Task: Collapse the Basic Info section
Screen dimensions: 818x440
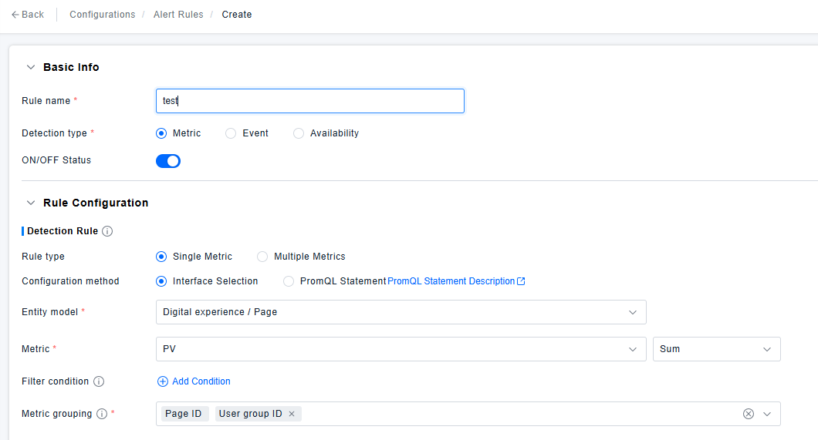Action: click(x=31, y=67)
